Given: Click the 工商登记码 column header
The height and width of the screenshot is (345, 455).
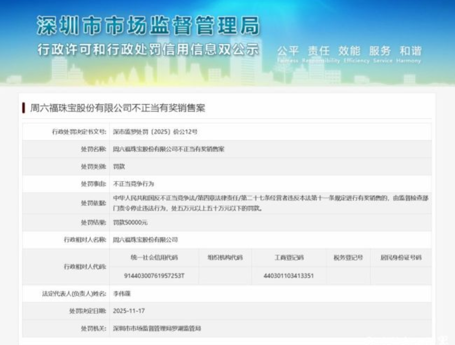Looking at the screenshot, I should [289, 257].
